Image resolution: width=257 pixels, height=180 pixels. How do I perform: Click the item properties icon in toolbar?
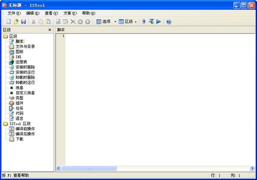(x=66, y=21)
